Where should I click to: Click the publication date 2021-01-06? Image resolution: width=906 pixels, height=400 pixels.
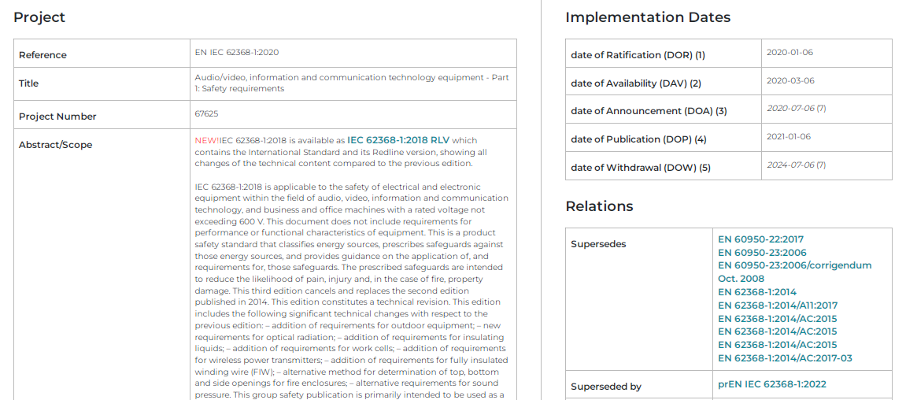[x=790, y=136]
